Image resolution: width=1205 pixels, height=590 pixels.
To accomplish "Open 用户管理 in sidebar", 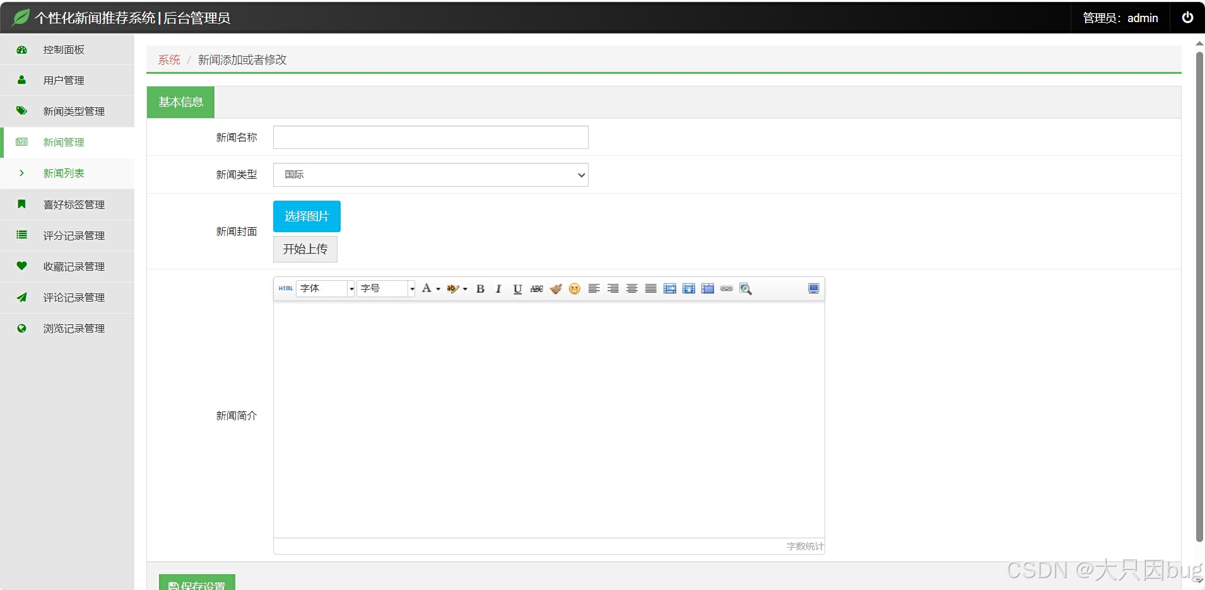I will pyautogui.click(x=68, y=80).
